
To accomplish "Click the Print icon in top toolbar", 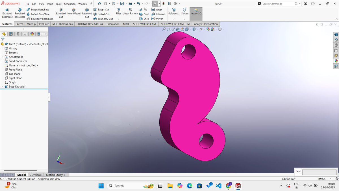I will point(130,4).
